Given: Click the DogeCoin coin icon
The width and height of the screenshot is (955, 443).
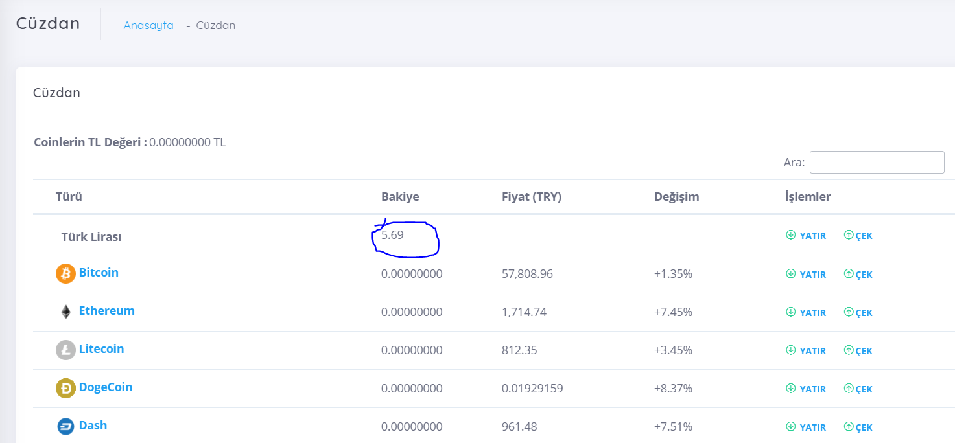Looking at the screenshot, I should tap(65, 389).
